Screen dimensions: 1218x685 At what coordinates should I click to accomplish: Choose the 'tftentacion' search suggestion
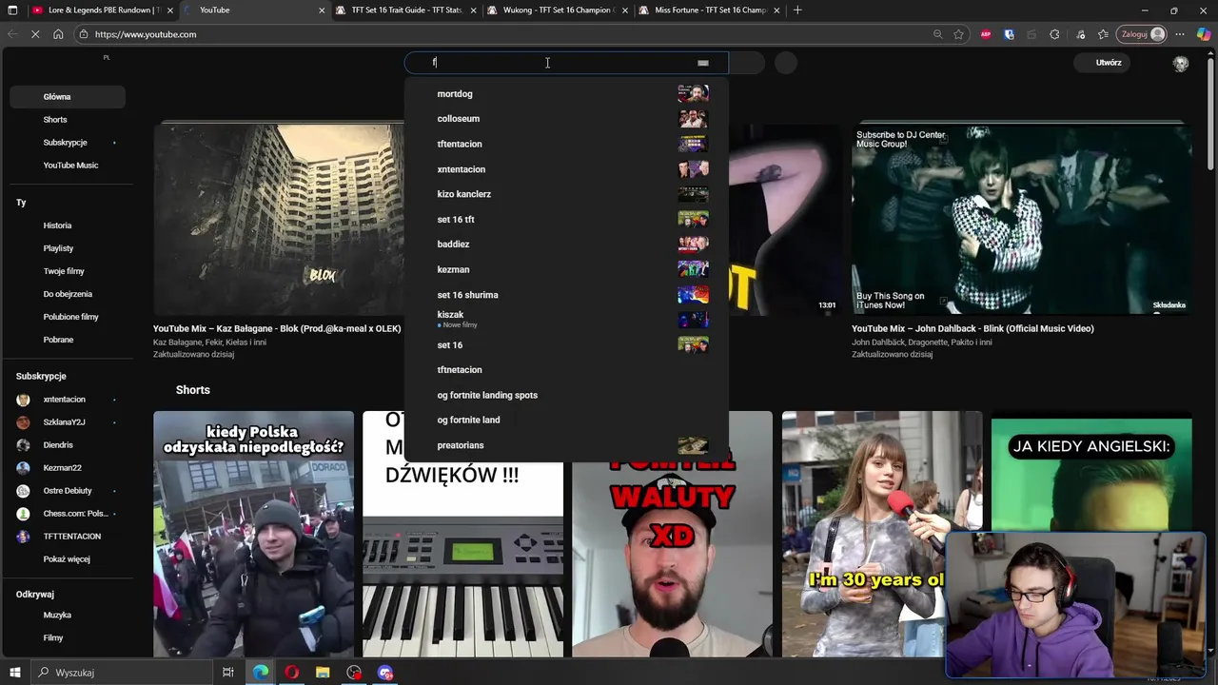point(566,144)
